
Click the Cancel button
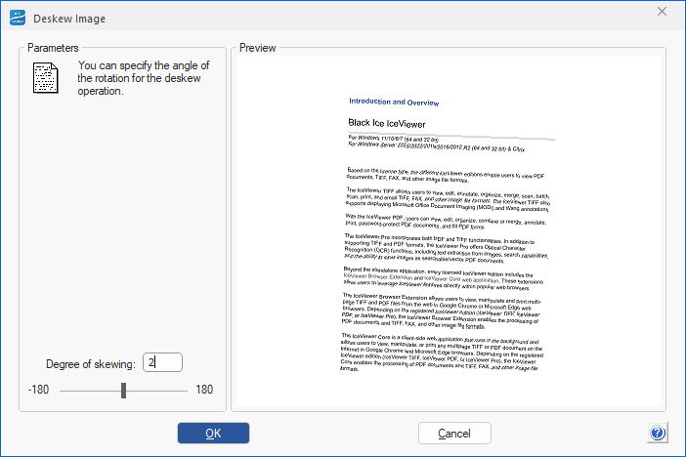[x=454, y=433]
